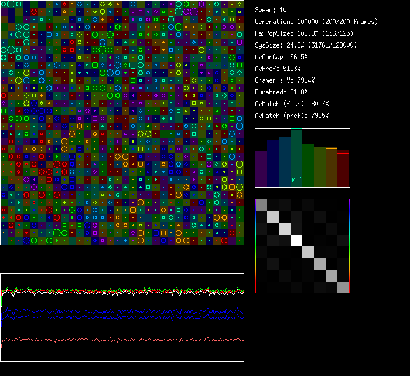Select the AvMatch (fitn) value line
This screenshot has width=410, height=376.
point(292,104)
